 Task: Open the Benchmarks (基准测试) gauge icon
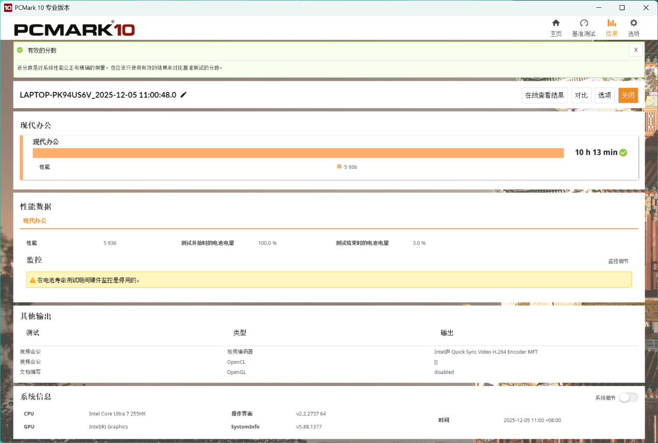[x=584, y=23]
